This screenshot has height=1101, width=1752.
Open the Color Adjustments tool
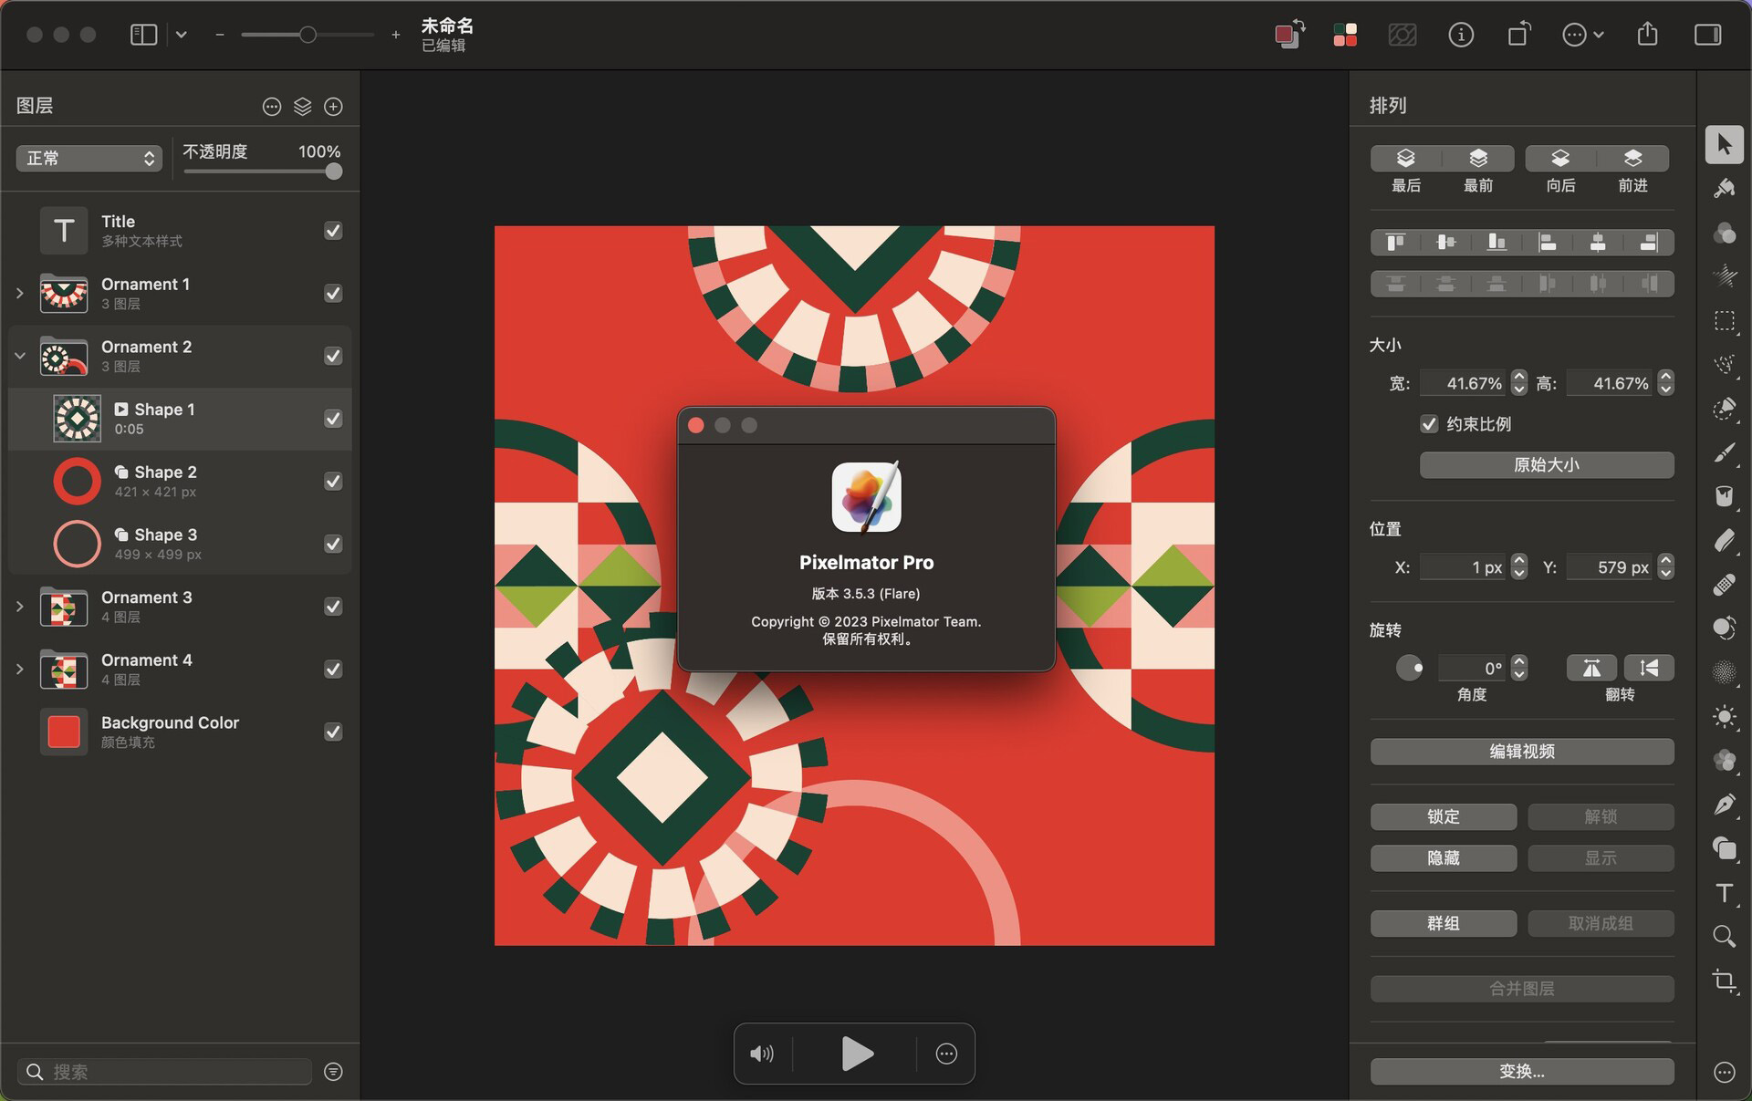pyautogui.click(x=1724, y=233)
